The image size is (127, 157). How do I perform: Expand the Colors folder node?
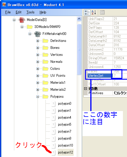point(38,69)
